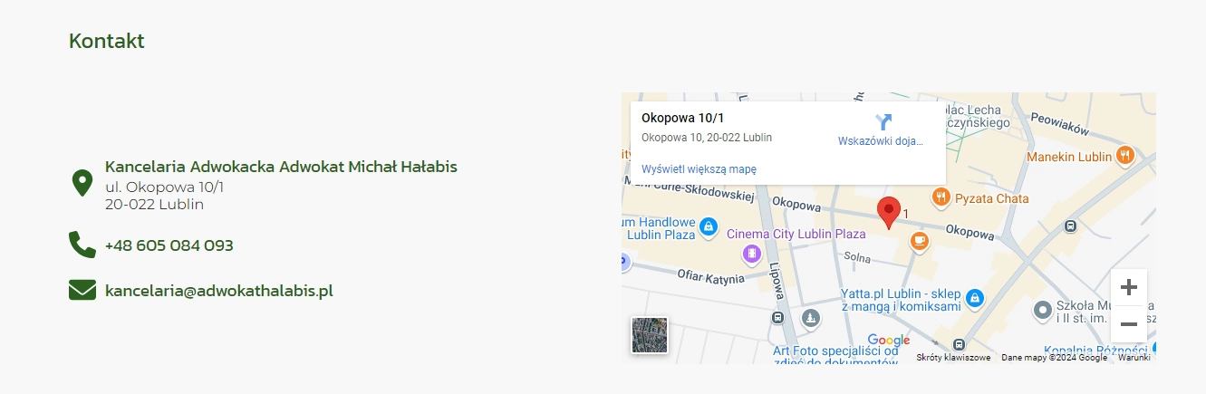Click Yatta.pl shop bag marker icon

click(974, 297)
